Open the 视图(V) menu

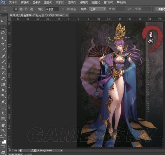pos(96,2)
